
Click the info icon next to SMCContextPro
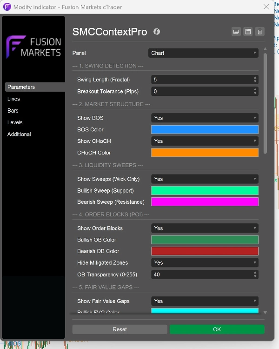click(x=157, y=32)
